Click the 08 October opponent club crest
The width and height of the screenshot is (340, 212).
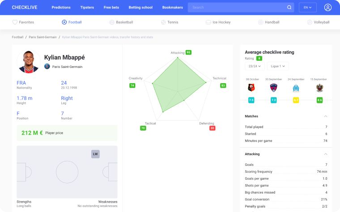click(x=251, y=88)
